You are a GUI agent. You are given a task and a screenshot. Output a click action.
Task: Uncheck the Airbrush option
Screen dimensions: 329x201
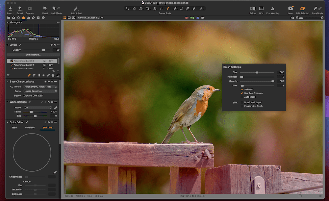(x=242, y=89)
